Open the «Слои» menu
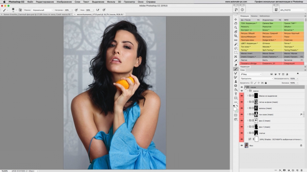Screen dimensions: 307x172 (x=78, y=2)
